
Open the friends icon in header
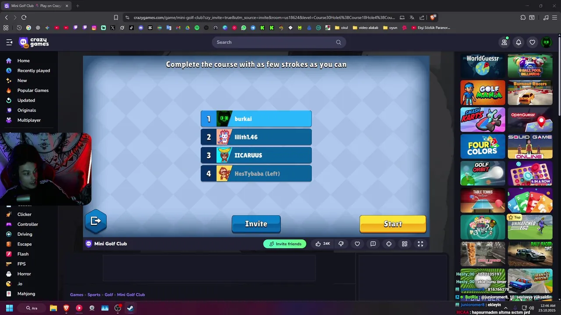(504, 42)
